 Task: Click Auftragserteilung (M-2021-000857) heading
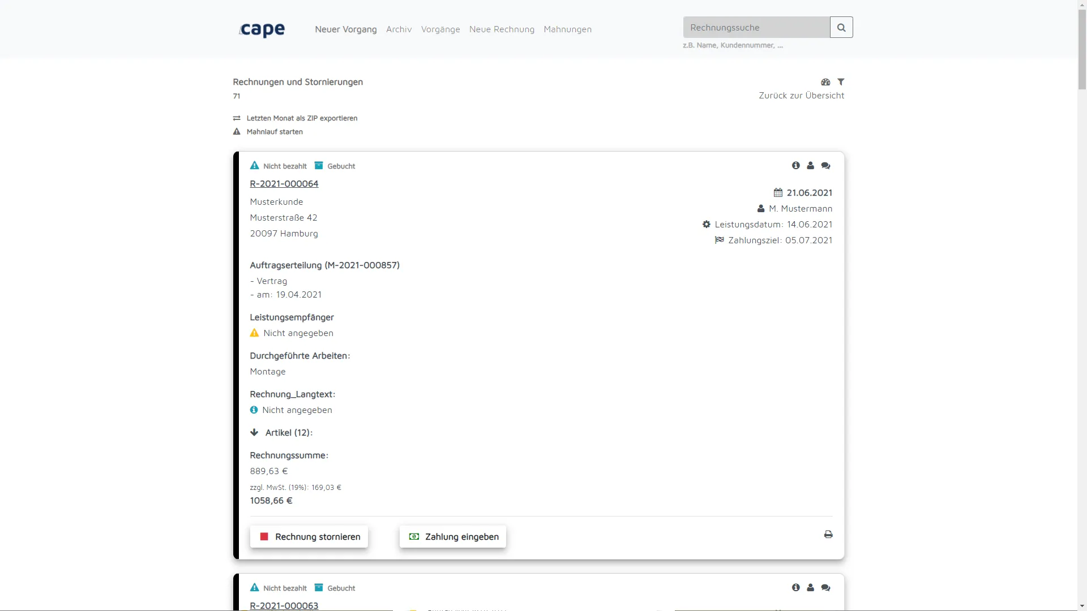tap(325, 265)
